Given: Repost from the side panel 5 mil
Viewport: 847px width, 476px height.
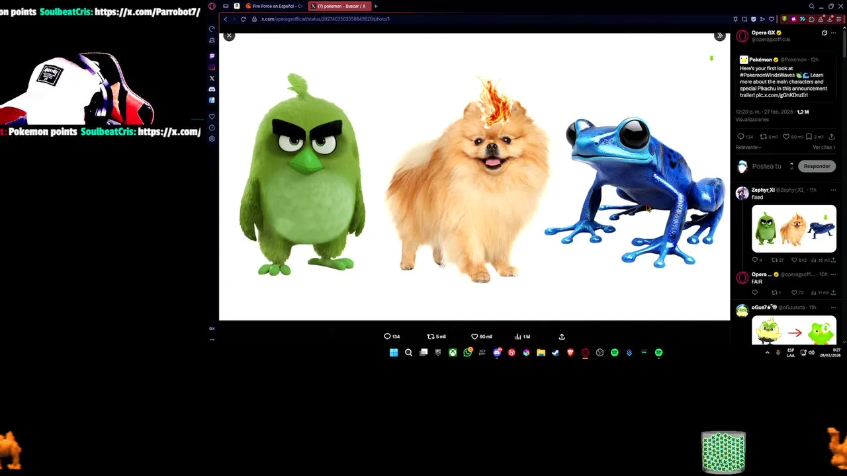Looking at the screenshot, I should [769, 137].
